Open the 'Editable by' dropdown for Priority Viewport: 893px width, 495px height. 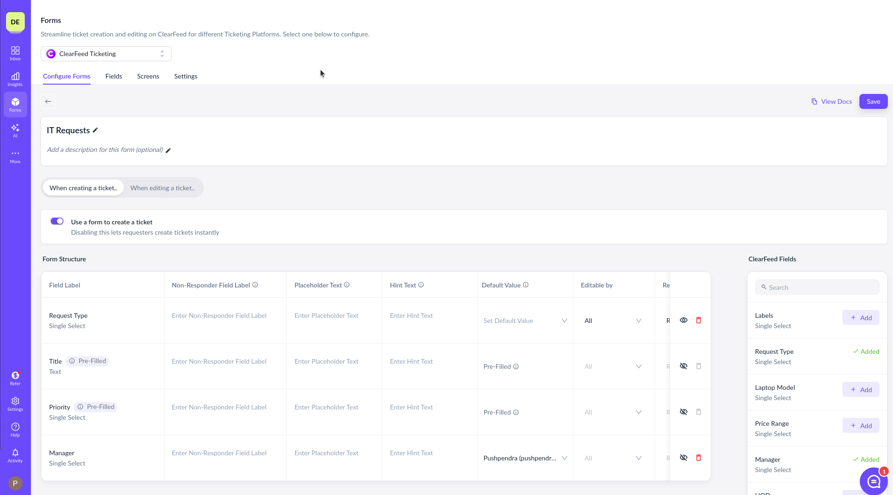coord(613,412)
